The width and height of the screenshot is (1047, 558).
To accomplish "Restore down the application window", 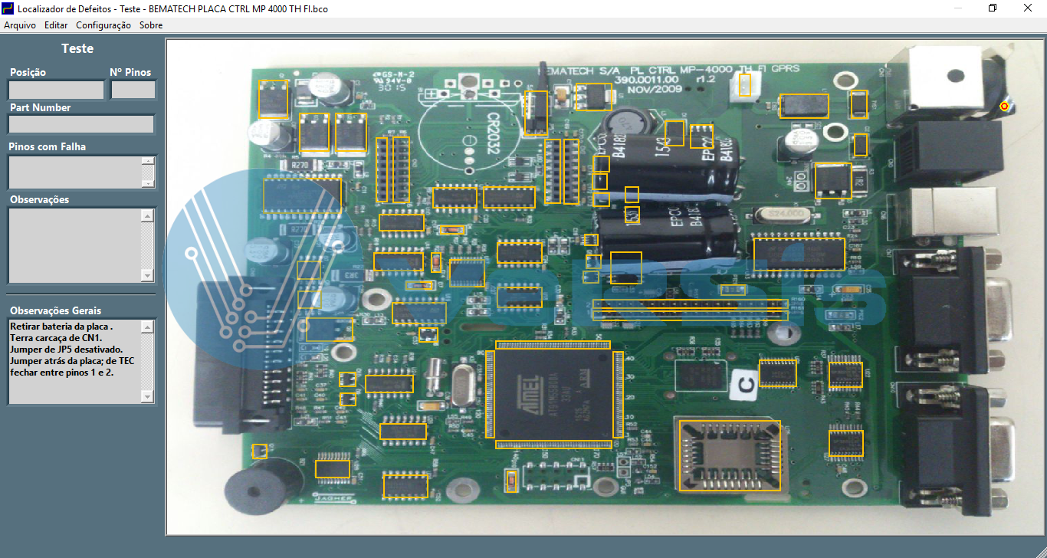I will pyautogui.click(x=993, y=8).
